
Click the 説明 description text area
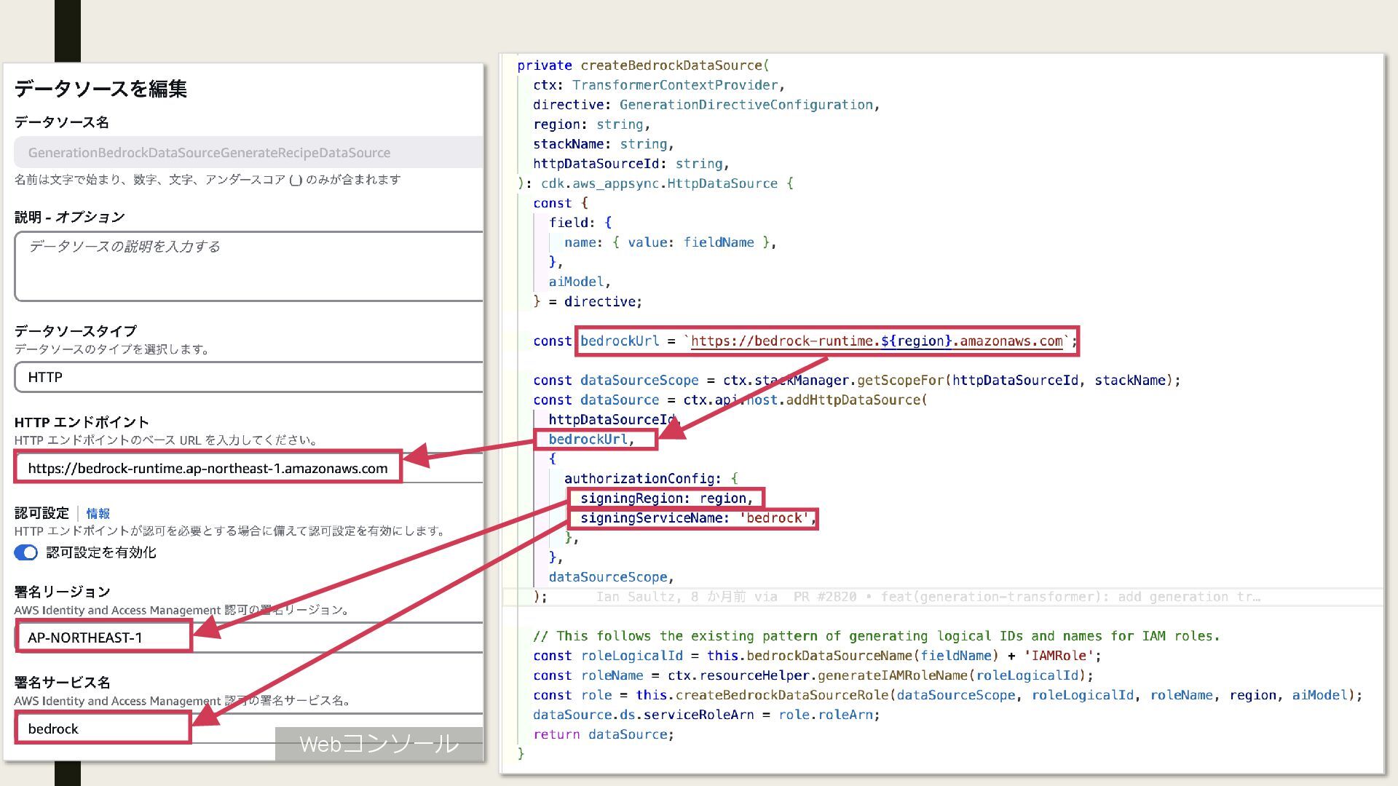[248, 266]
